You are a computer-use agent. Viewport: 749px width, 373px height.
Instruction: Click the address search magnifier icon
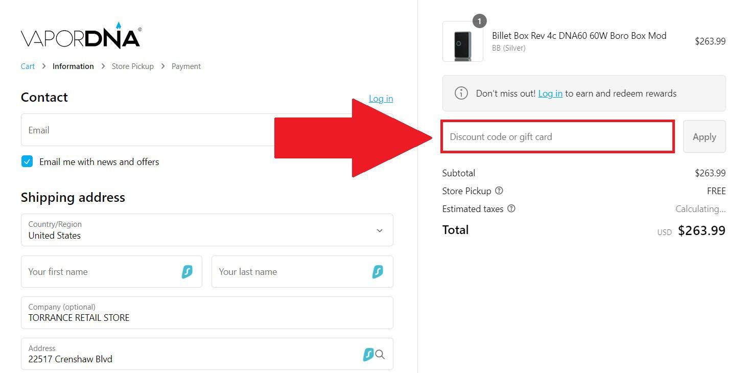pos(380,354)
